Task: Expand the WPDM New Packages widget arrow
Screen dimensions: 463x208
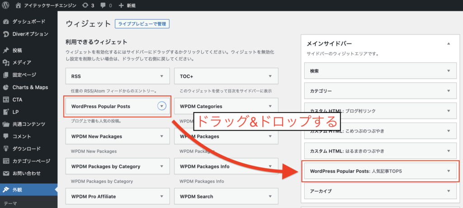Action: [161, 136]
